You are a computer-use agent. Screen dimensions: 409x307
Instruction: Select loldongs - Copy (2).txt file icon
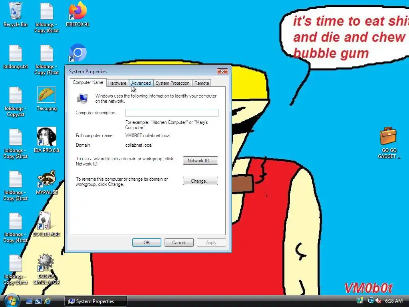coord(16,144)
